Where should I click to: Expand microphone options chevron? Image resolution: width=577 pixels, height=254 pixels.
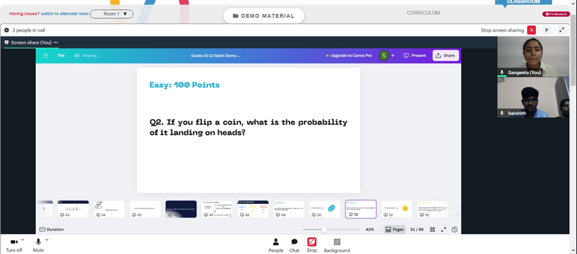(47, 240)
